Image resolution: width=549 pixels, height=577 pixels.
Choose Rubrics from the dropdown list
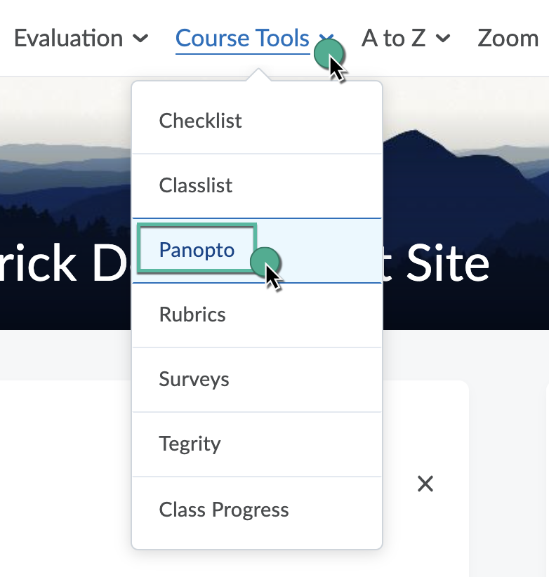tap(192, 314)
